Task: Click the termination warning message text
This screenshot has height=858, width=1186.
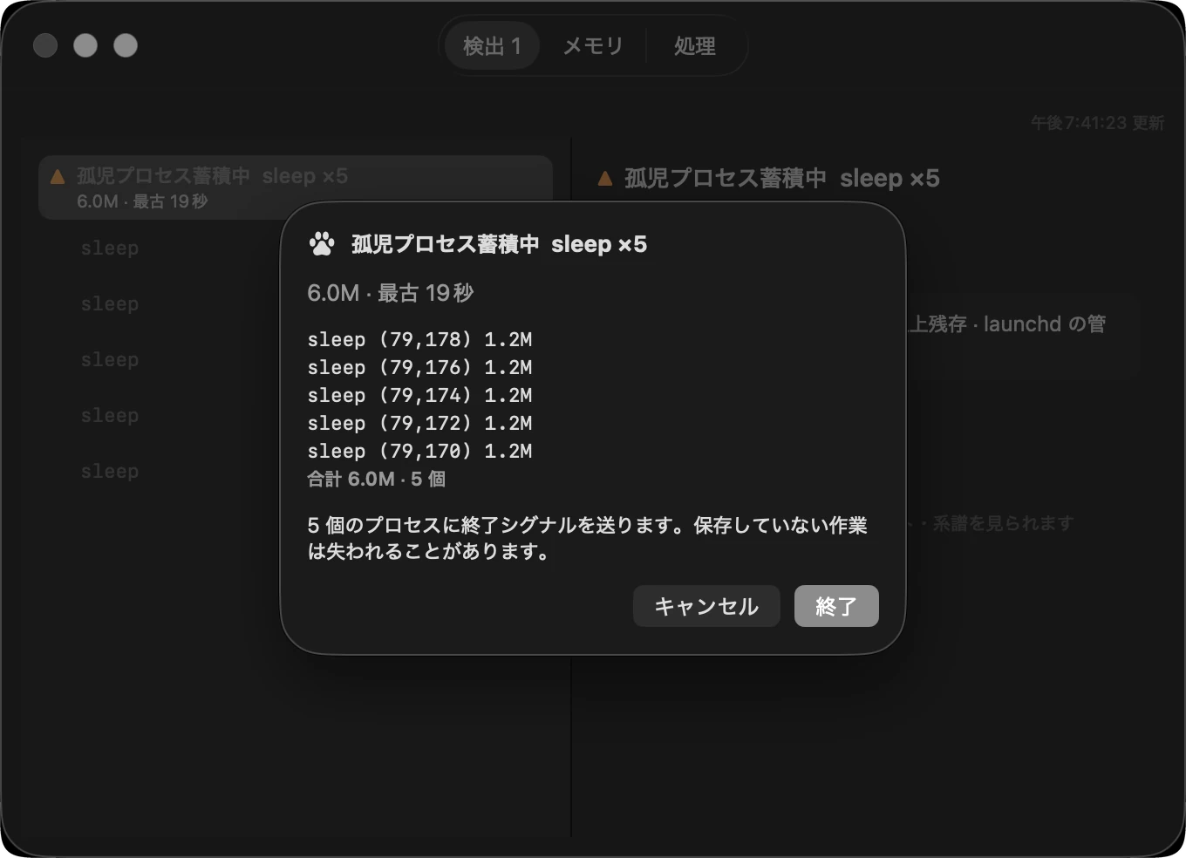Action: (587, 538)
